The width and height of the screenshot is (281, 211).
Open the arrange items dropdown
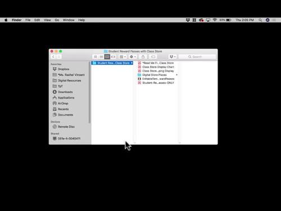pyautogui.click(x=123, y=57)
